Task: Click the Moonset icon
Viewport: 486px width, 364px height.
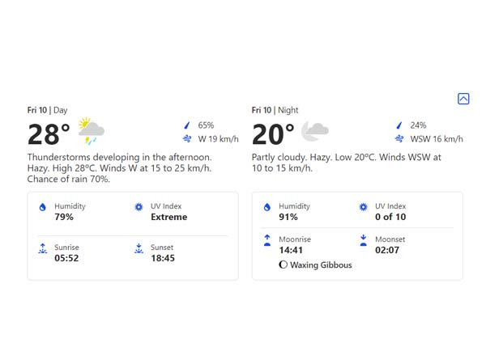Action: 363,240
